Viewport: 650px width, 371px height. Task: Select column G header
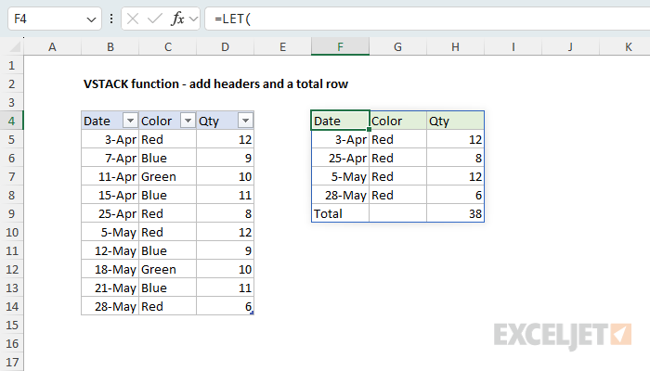398,46
